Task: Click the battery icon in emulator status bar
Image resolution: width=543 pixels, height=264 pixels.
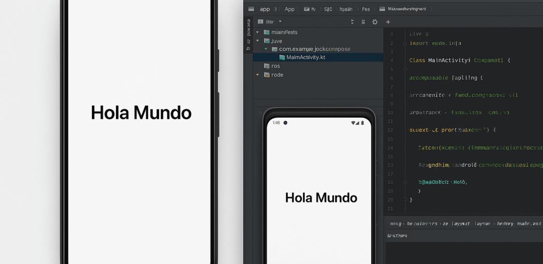Action: [364, 123]
